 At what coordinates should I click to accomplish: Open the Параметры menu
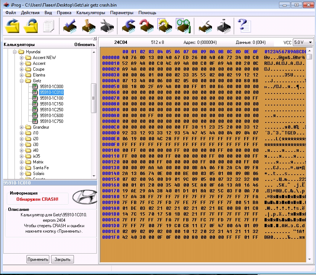pyautogui.click(x=122, y=13)
